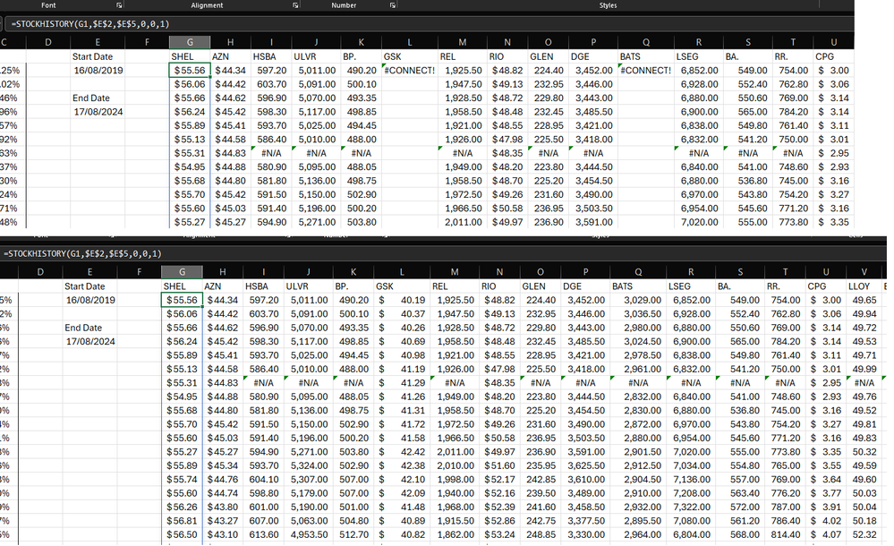
Task: Select column G header in the upper spreadsheet
Action: (190, 42)
